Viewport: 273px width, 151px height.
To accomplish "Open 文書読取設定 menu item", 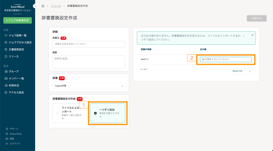I will pos(16,49).
